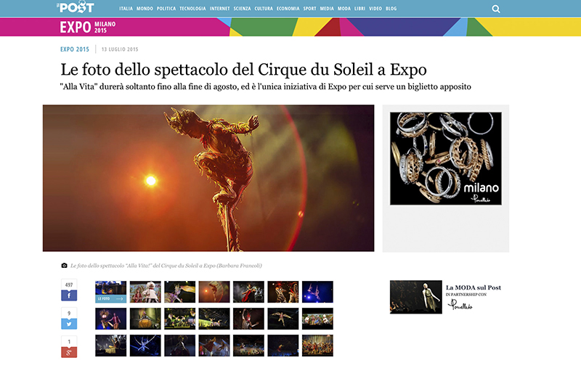Open the search magnifier icon
The height and width of the screenshot is (376, 581).
click(496, 9)
